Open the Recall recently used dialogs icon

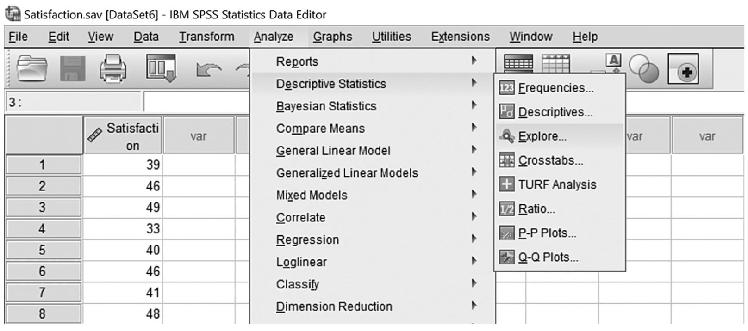pos(161,68)
